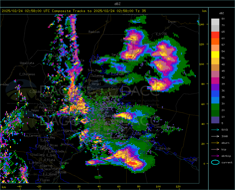Click the Encon map label

click(x=172, y=22)
